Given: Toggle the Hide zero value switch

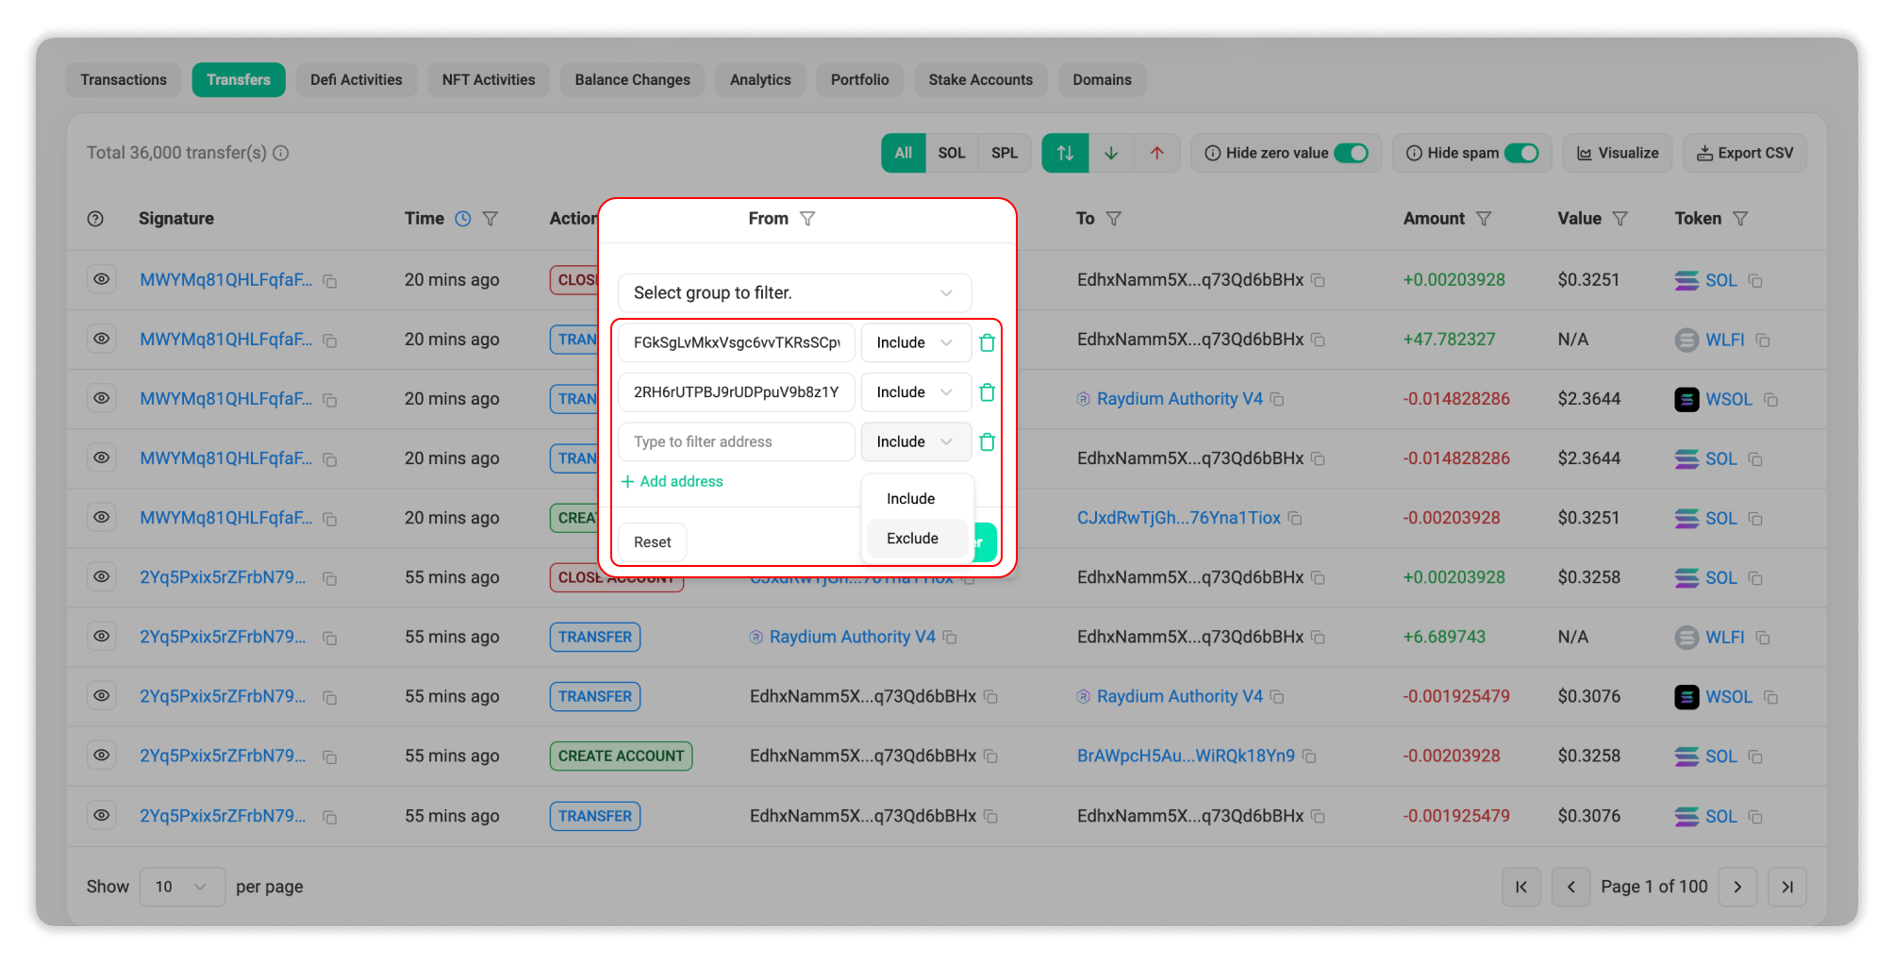Looking at the screenshot, I should pyautogui.click(x=1351, y=153).
